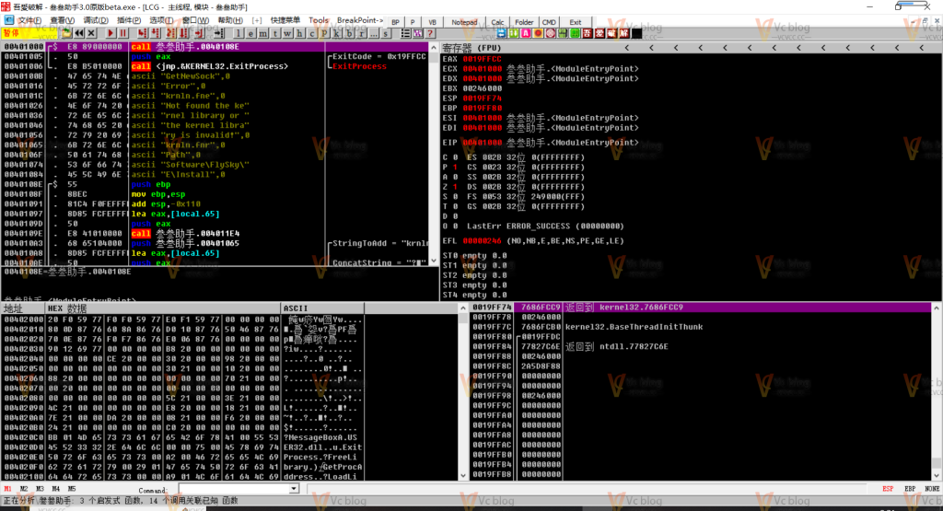Click the Pause execution icon
The height and width of the screenshot is (511, 943).
[x=123, y=33]
